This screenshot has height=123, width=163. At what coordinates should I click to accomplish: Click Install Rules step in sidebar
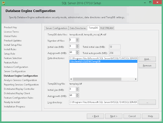[10, 49]
